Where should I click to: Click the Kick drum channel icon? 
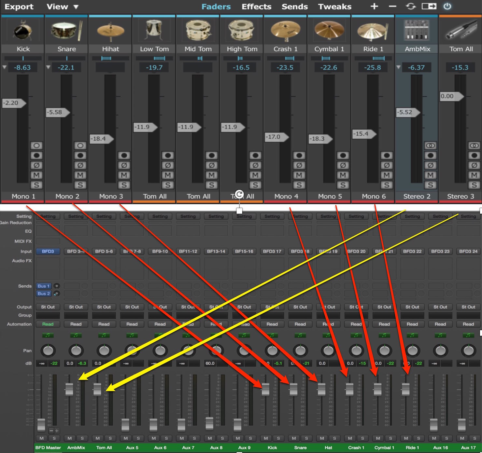coord(23,31)
